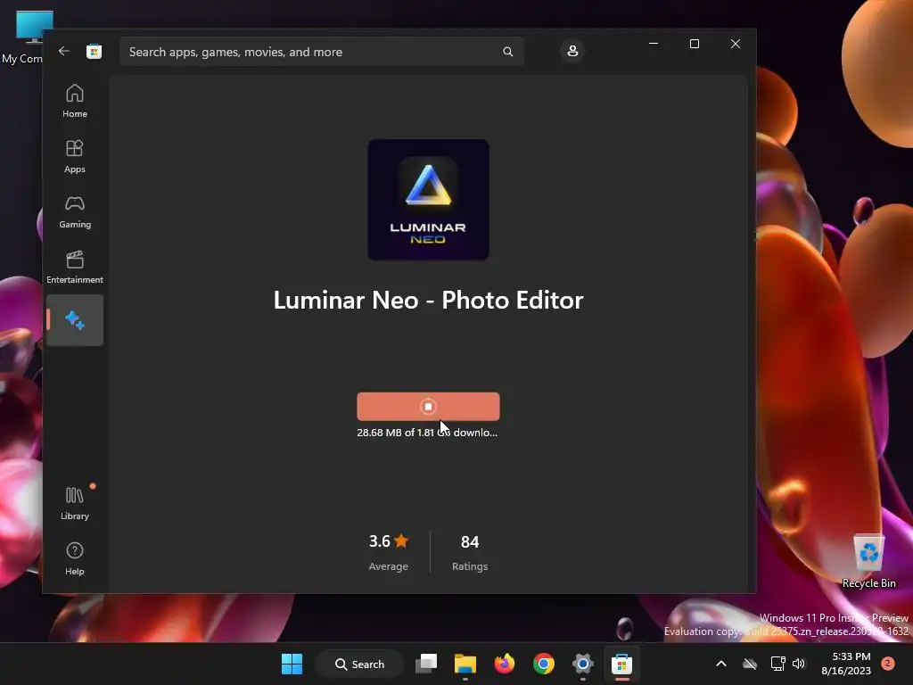Open Help in the sidebar
Viewport: 913px width, 685px height.
(x=75, y=558)
